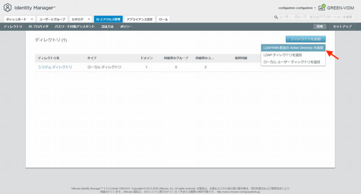Viewport: 361px width, 194px height.
Task: Click the ディレクトリを追加 button
Action: coord(306,39)
